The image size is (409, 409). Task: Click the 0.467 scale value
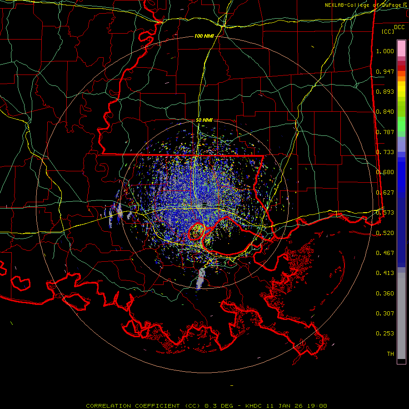coord(385,253)
